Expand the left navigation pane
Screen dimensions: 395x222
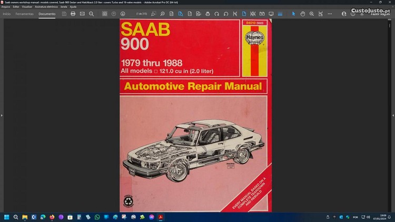coord(2,115)
